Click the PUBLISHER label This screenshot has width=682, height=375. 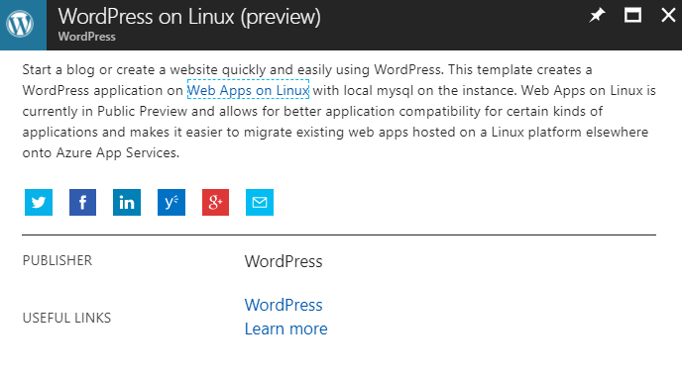tap(57, 260)
